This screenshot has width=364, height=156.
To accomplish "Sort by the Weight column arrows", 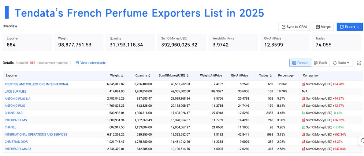I will click(x=122, y=76).
